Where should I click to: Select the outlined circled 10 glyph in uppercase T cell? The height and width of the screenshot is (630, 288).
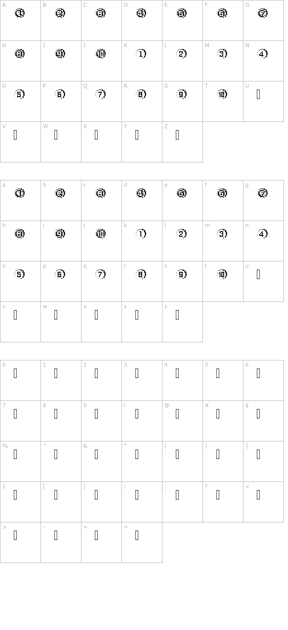(222, 94)
